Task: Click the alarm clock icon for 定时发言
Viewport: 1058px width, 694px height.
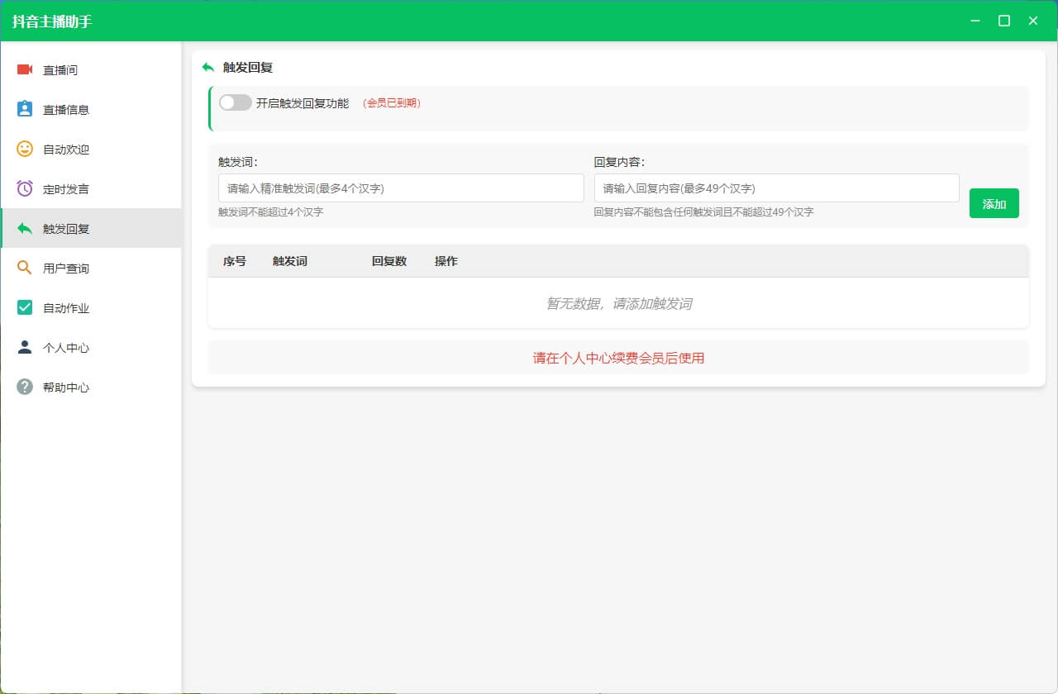Action: click(x=25, y=188)
